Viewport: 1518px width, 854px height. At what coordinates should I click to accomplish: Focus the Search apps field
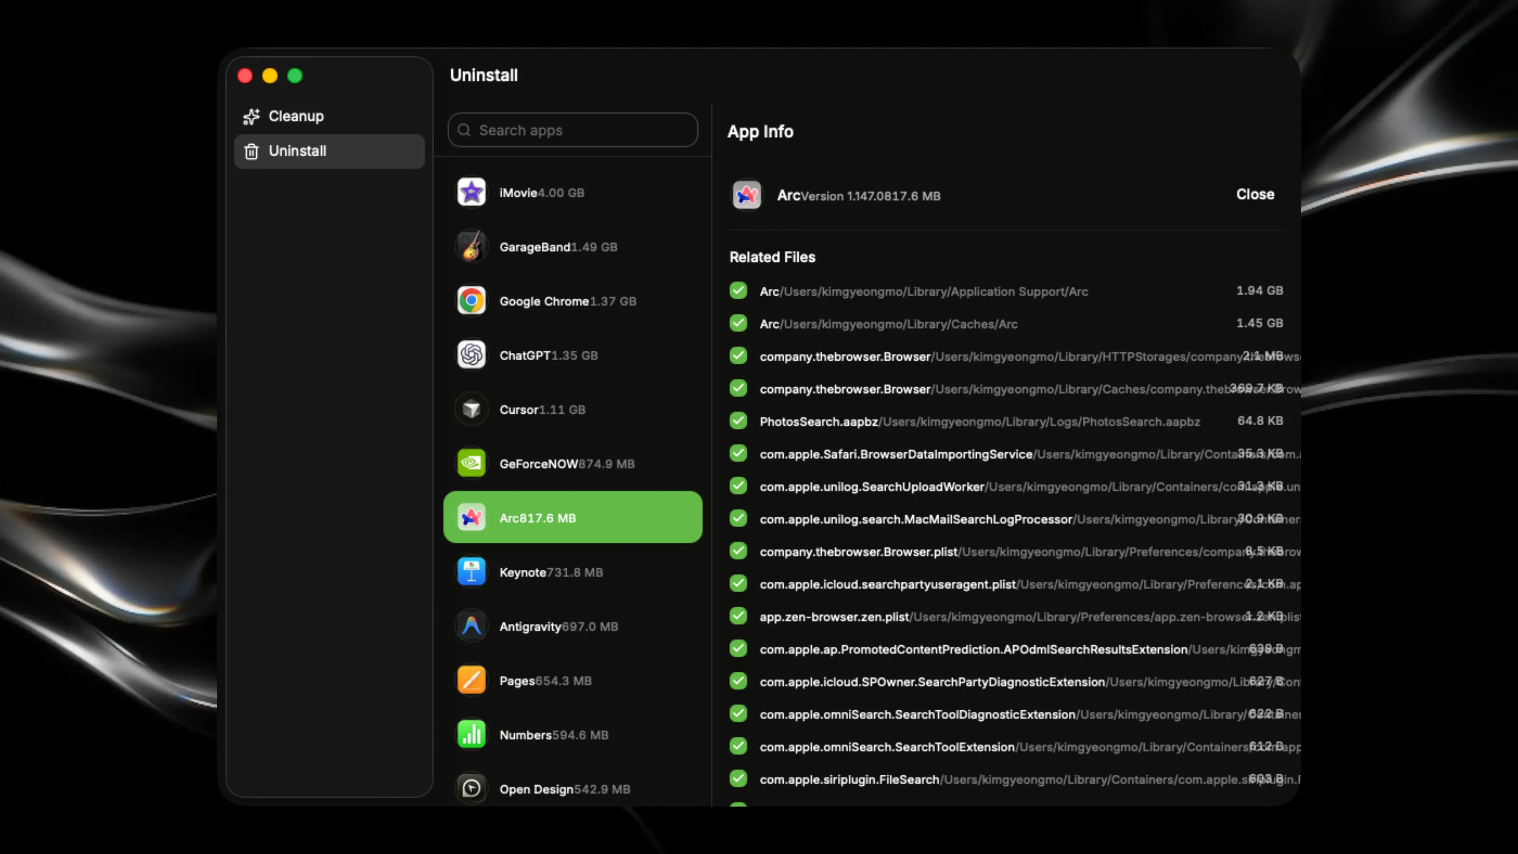click(x=573, y=130)
